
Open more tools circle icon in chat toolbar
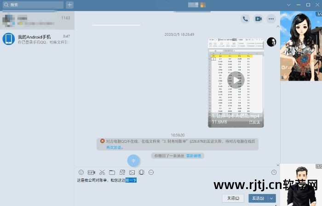pos(151,173)
